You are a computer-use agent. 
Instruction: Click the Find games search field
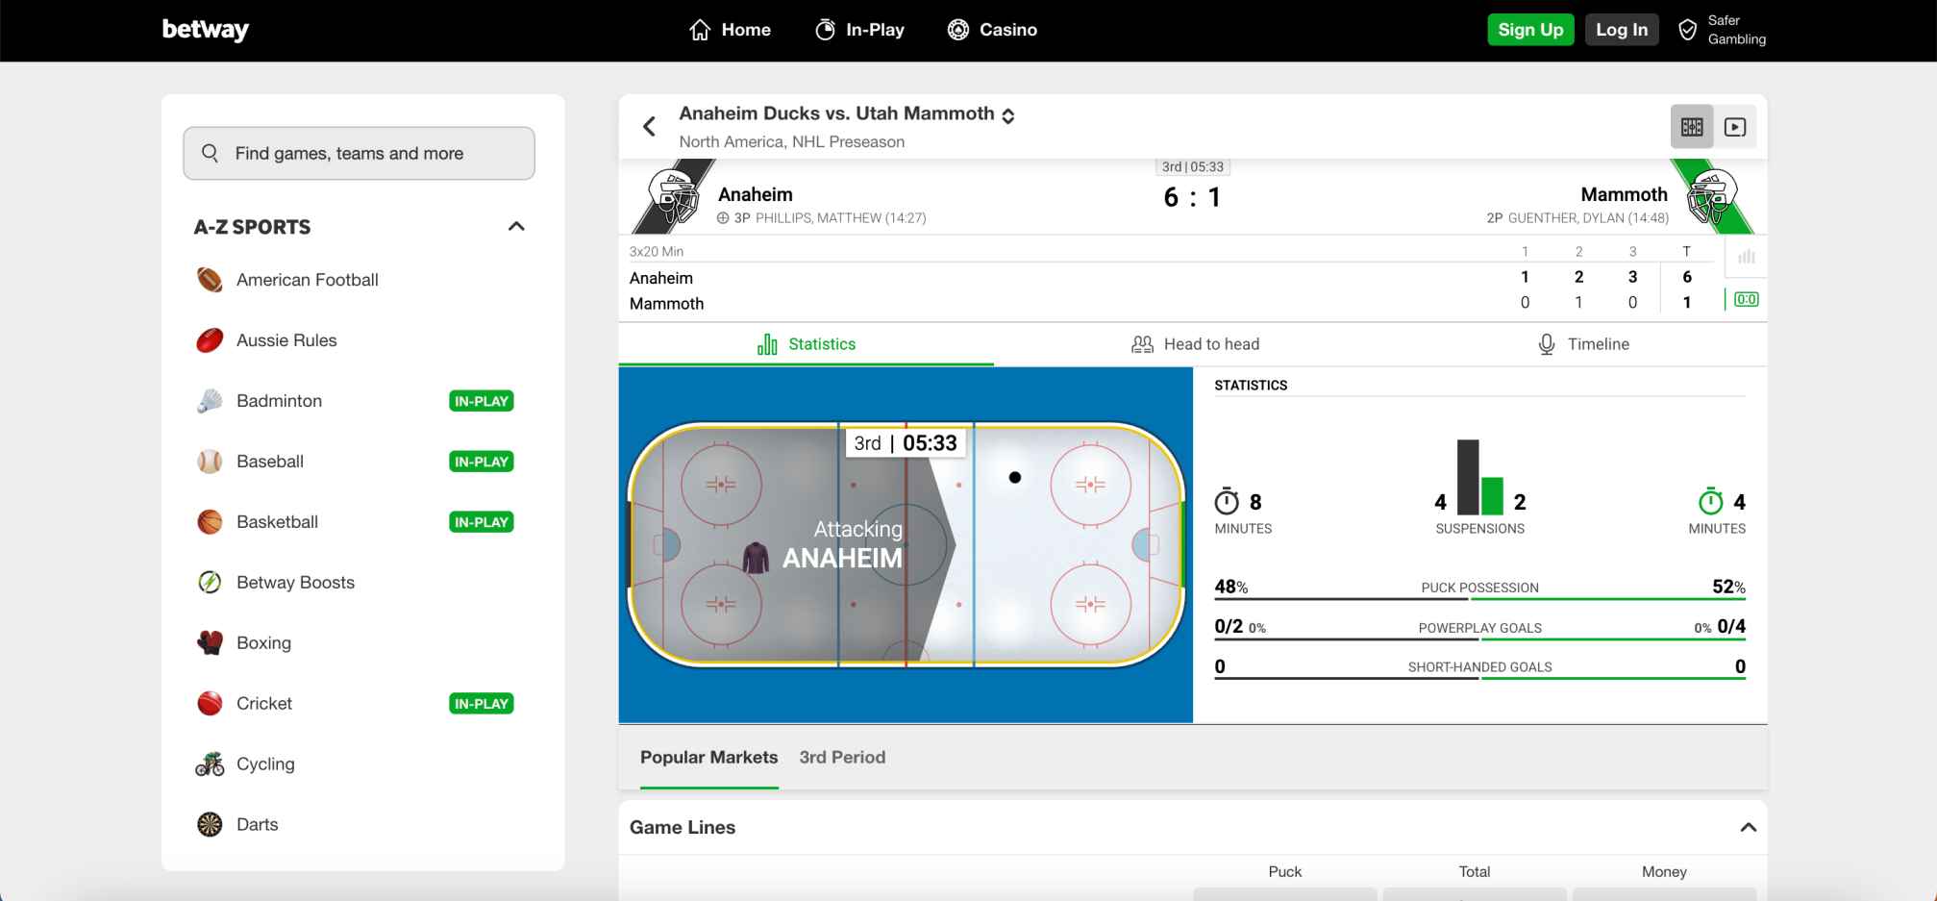pyautogui.click(x=359, y=154)
